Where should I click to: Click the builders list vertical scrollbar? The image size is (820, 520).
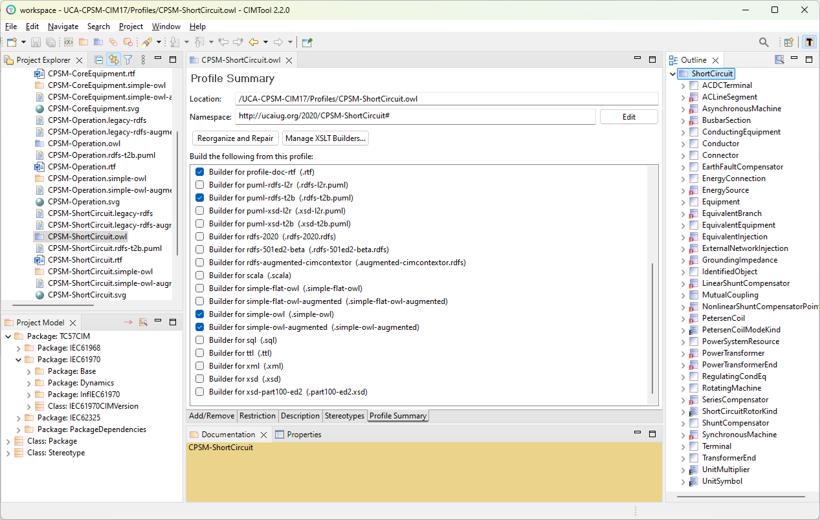652,329
